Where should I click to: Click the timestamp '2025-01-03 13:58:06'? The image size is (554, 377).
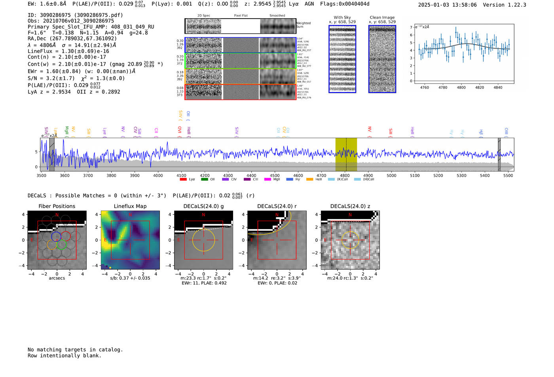[x=448, y=5]
